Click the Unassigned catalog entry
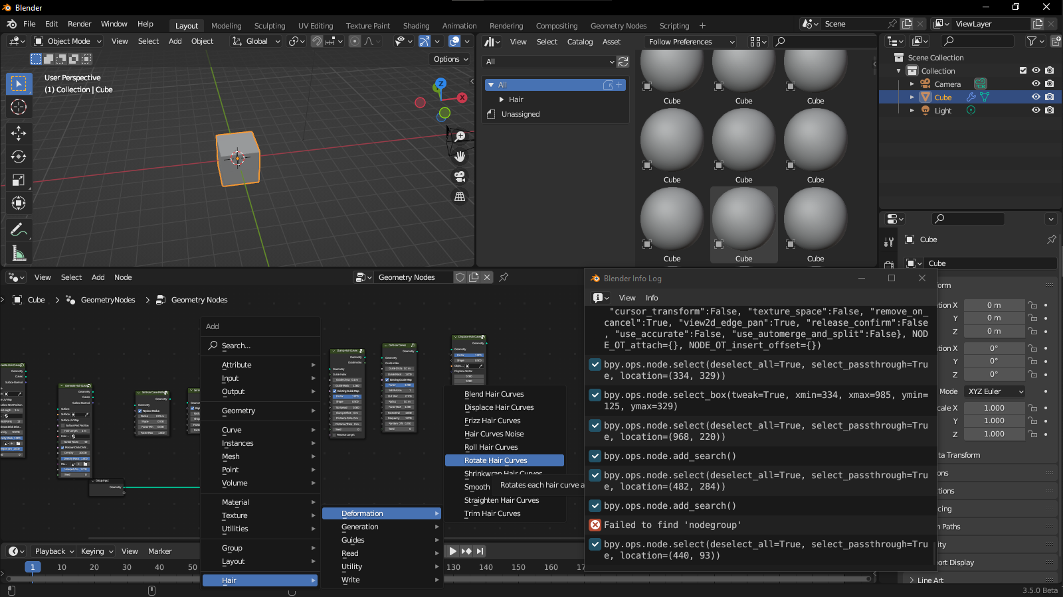This screenshot has height=597, width=1063. click(x=520, y=114)
